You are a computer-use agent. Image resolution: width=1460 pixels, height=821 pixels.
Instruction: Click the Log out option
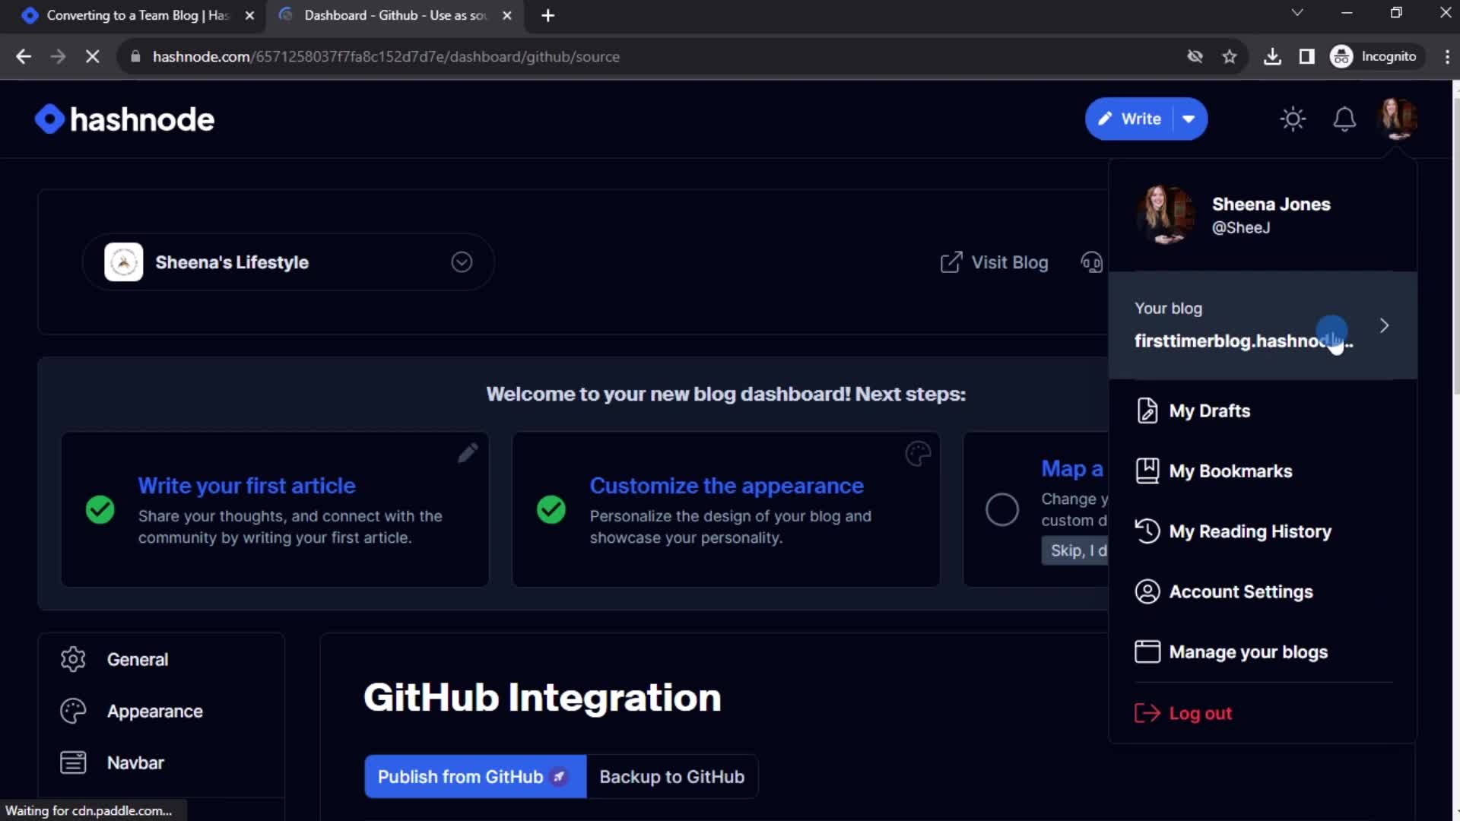pos(1201,713)
